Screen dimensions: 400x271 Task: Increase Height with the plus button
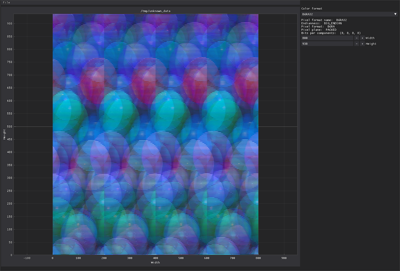point(362,44)
